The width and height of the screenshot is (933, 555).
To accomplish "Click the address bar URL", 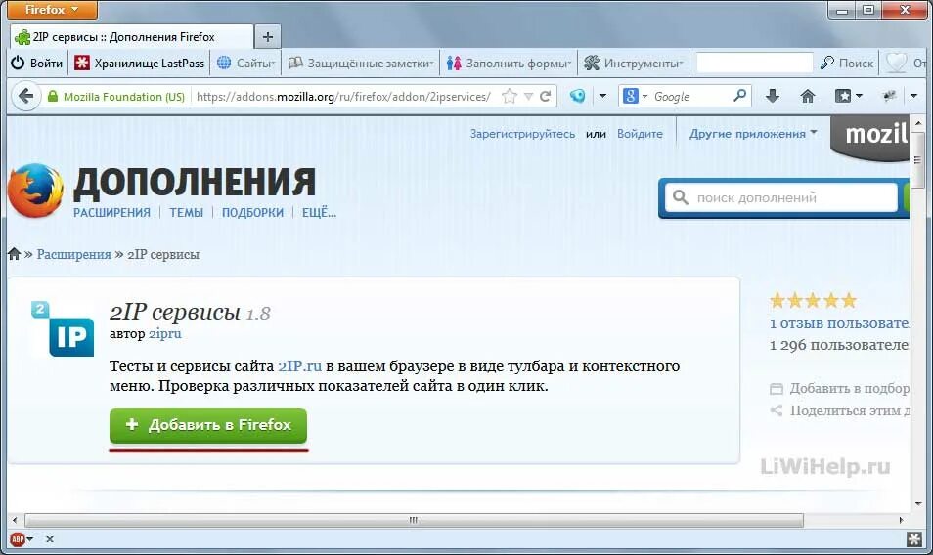I will 343,97.
